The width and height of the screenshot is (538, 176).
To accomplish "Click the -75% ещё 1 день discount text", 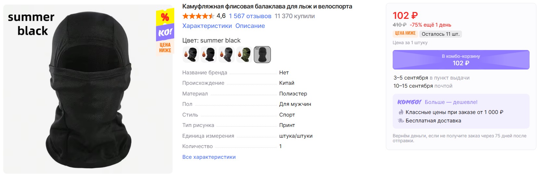I will [430, 25].
